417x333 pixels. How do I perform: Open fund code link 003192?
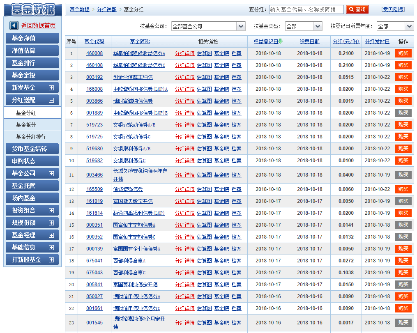pos(94,77)
